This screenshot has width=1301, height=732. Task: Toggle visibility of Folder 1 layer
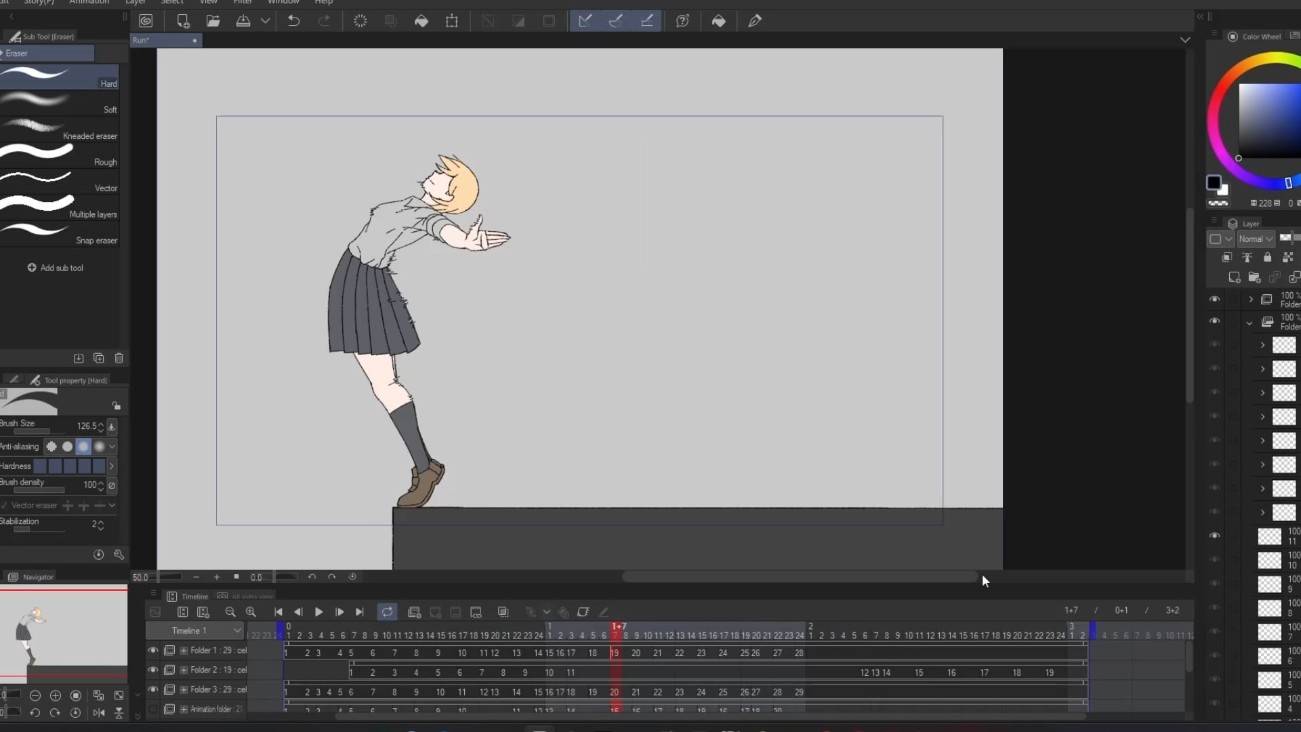(x=153, y=650)
